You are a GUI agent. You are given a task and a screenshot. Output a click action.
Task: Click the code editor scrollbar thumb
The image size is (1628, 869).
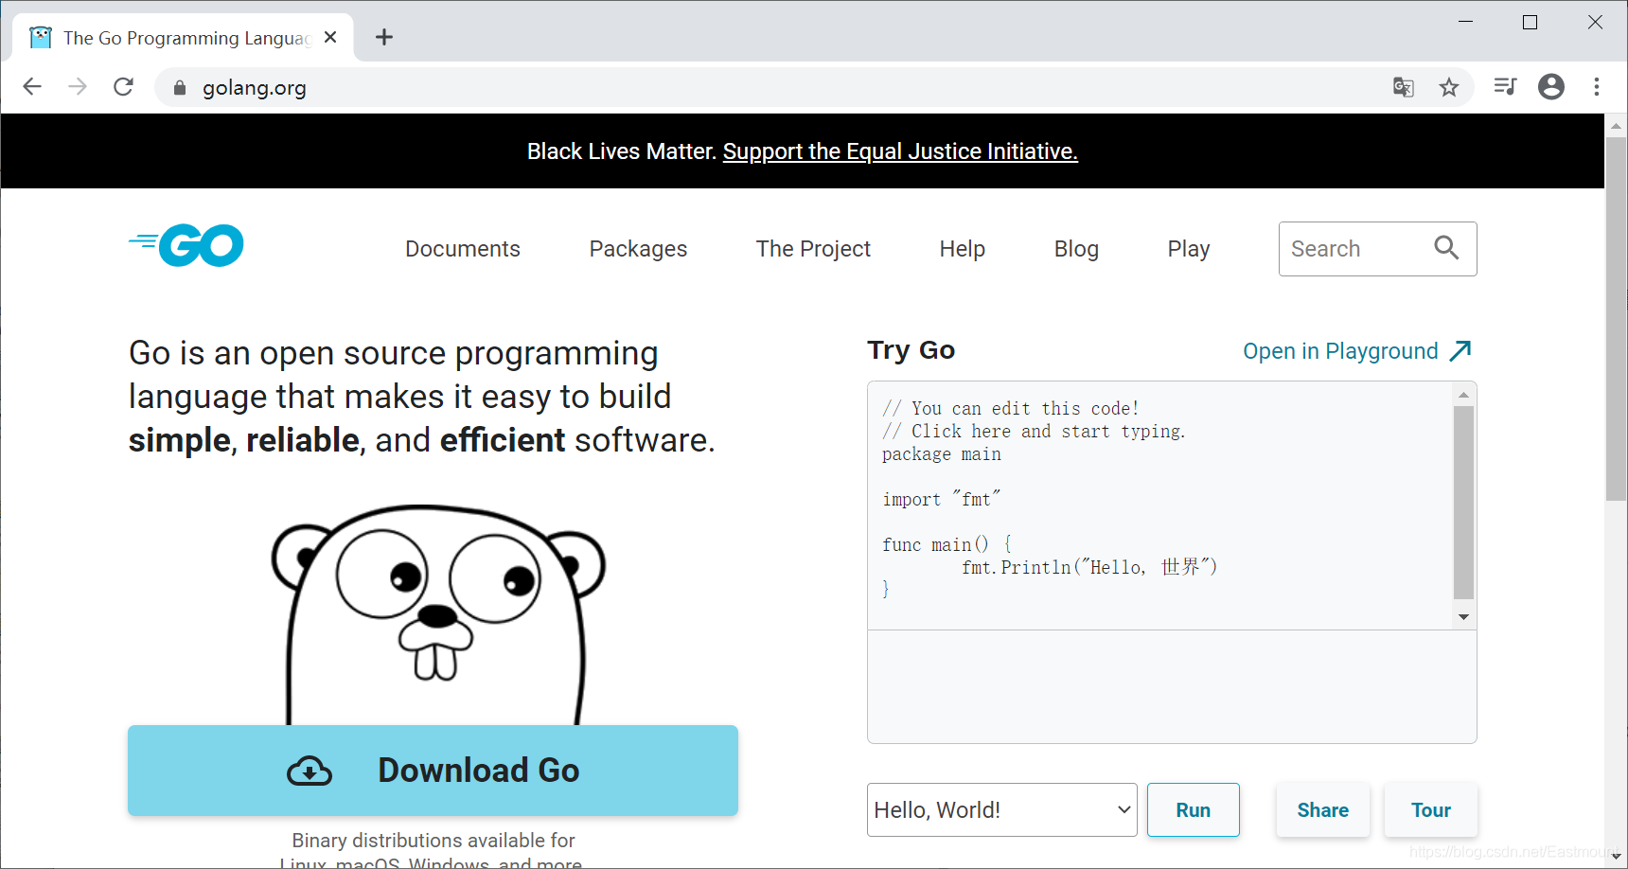(1463, 502)
